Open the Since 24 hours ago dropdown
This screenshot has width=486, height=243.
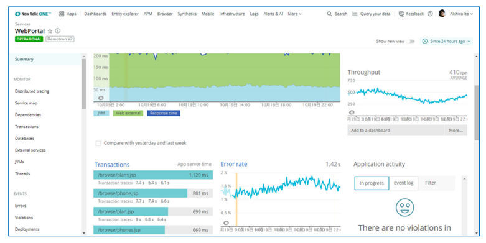[447, 41]
